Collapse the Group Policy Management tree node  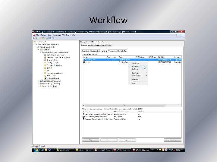coord(34,44)
